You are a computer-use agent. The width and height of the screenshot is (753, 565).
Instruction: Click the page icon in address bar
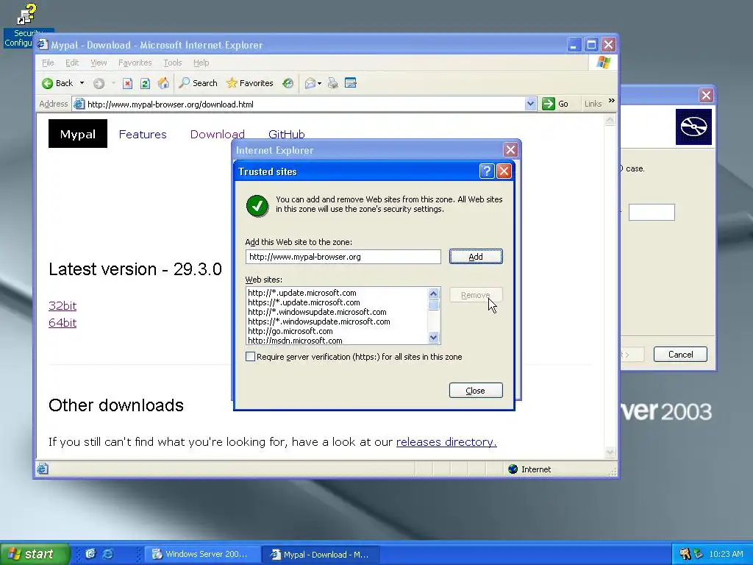tap(79, 104)
